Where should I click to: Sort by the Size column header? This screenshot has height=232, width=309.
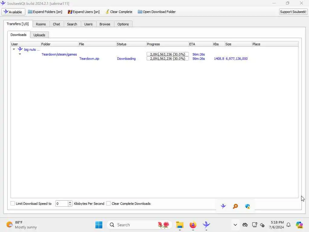(x=238, y=44)
